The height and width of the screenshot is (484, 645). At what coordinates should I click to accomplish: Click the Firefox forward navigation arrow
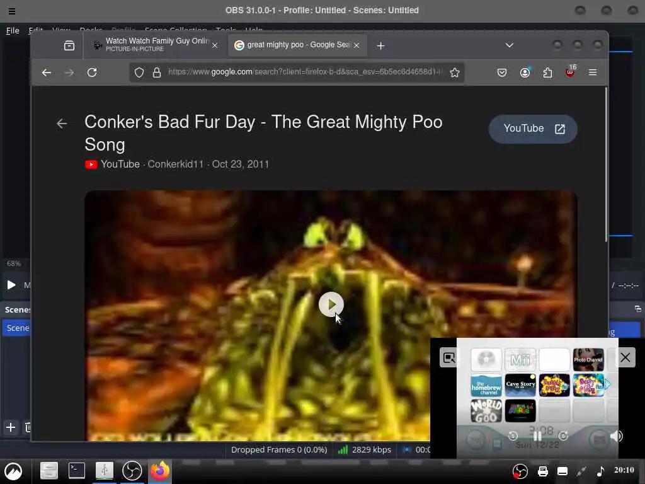[x=69, y=72]
